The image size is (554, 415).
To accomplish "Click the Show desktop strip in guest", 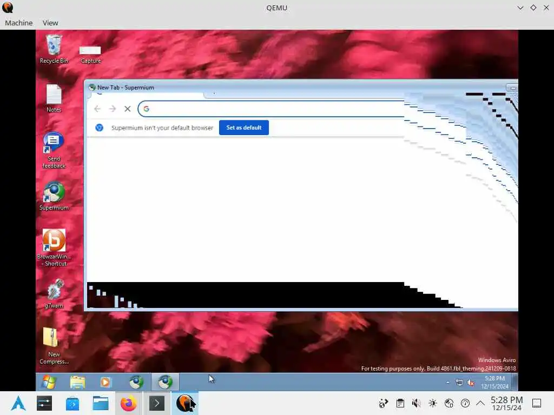I will click(515, 382).
